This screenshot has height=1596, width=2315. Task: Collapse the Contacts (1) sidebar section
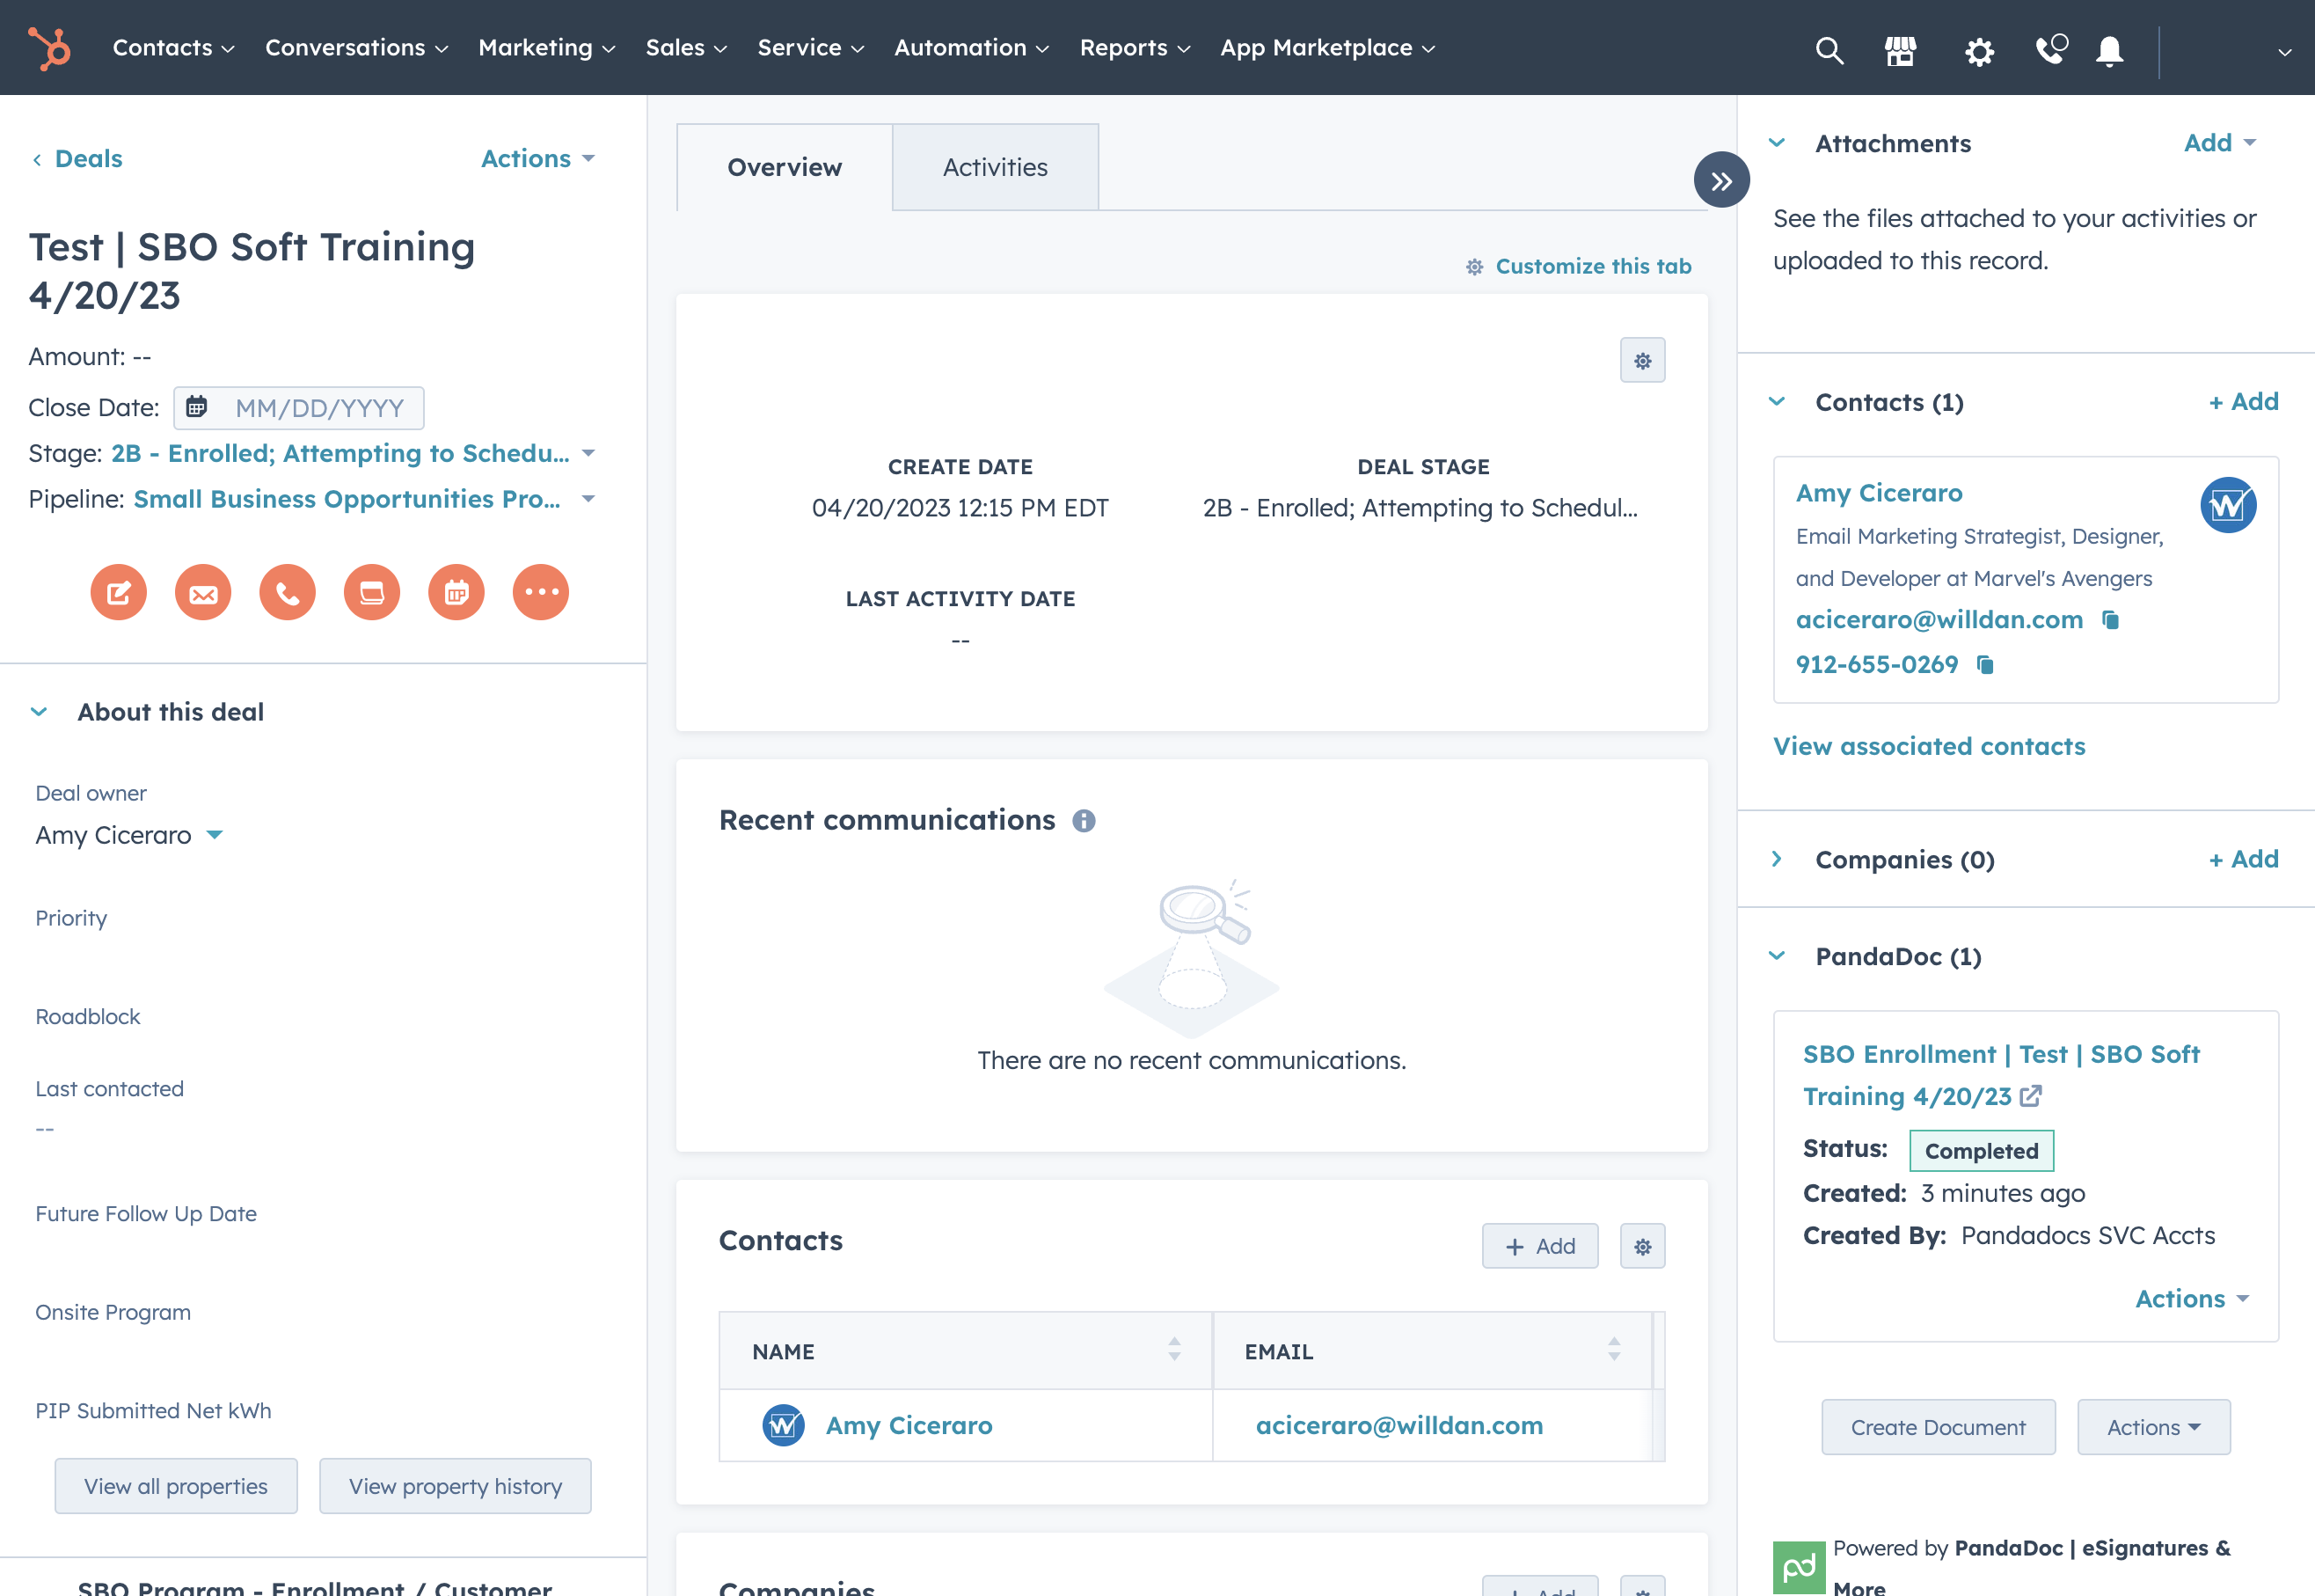click(1778, 402)
